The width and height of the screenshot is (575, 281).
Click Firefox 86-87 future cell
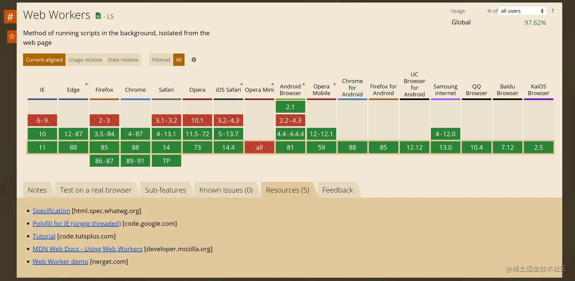coord(104,161)
